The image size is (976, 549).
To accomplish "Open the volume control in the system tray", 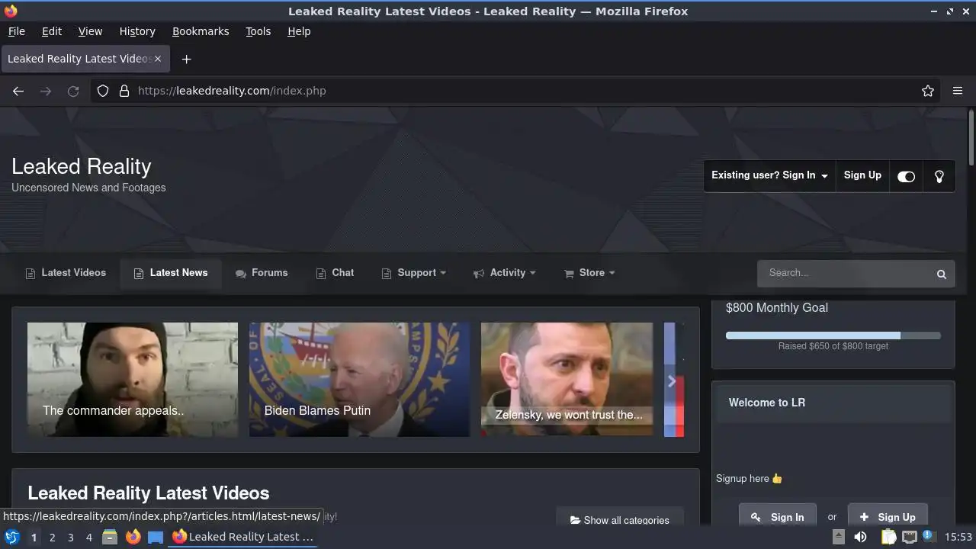I will coord(860,537).
